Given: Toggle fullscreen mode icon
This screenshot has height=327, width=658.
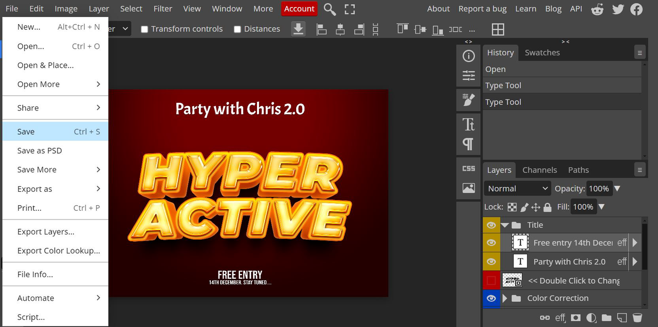Looking at the screenshot, I should [350, 9].
